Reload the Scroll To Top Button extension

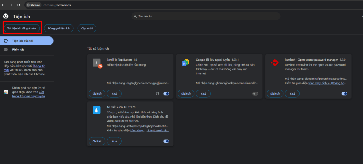pos(157,94)
